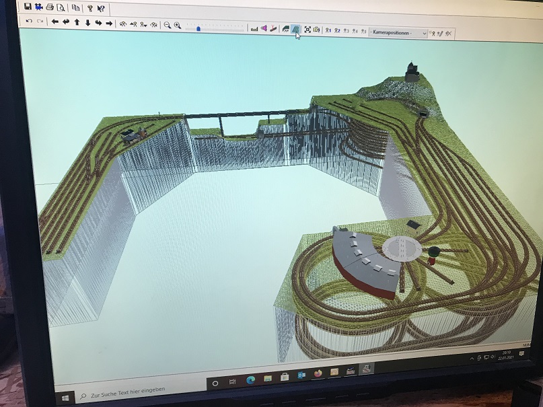Select camera position 2 button
The image size is (543, 407).
[337, 30]
